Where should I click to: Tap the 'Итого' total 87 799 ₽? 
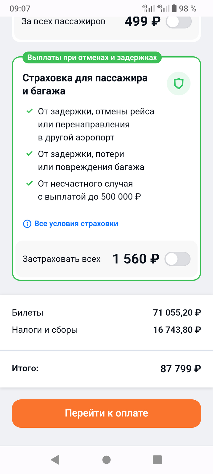(x=180, y=369)
